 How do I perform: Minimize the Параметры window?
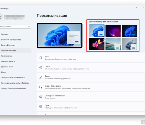(x=136, y=8)
